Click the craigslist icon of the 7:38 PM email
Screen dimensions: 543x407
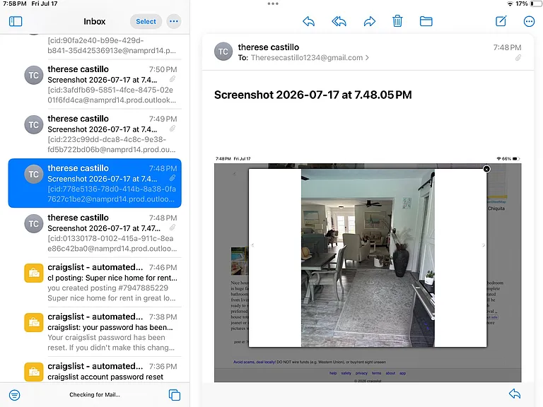tap(34, 322)
